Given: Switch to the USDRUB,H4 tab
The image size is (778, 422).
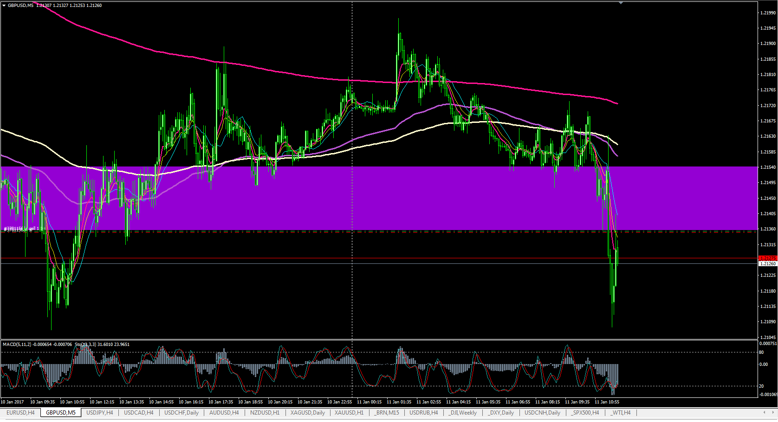Looking at the screenshot, I should point(424,413).
